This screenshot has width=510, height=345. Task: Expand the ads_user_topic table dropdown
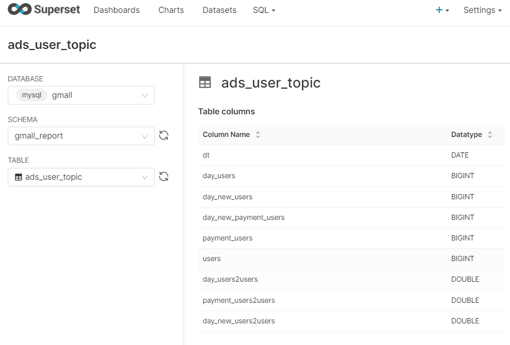pyautogui.click(x=145, y=177)
